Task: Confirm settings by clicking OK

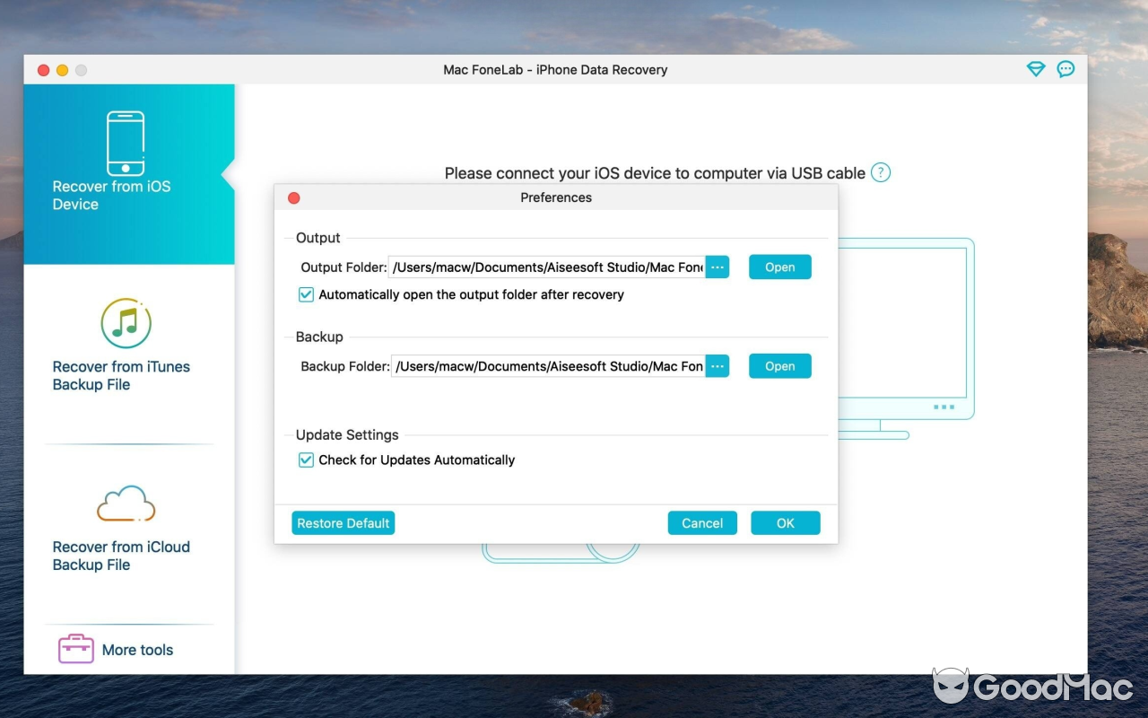Action: pyautogui.click(x=785, y=522)
